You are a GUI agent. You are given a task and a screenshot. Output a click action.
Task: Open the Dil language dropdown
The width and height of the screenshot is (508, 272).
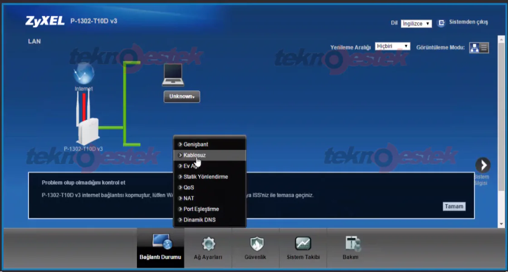click(x=415, y=23)
